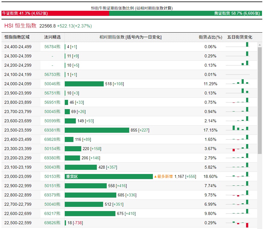
Task: Click the ▲最多新增 marker
Action: point(163,176)
